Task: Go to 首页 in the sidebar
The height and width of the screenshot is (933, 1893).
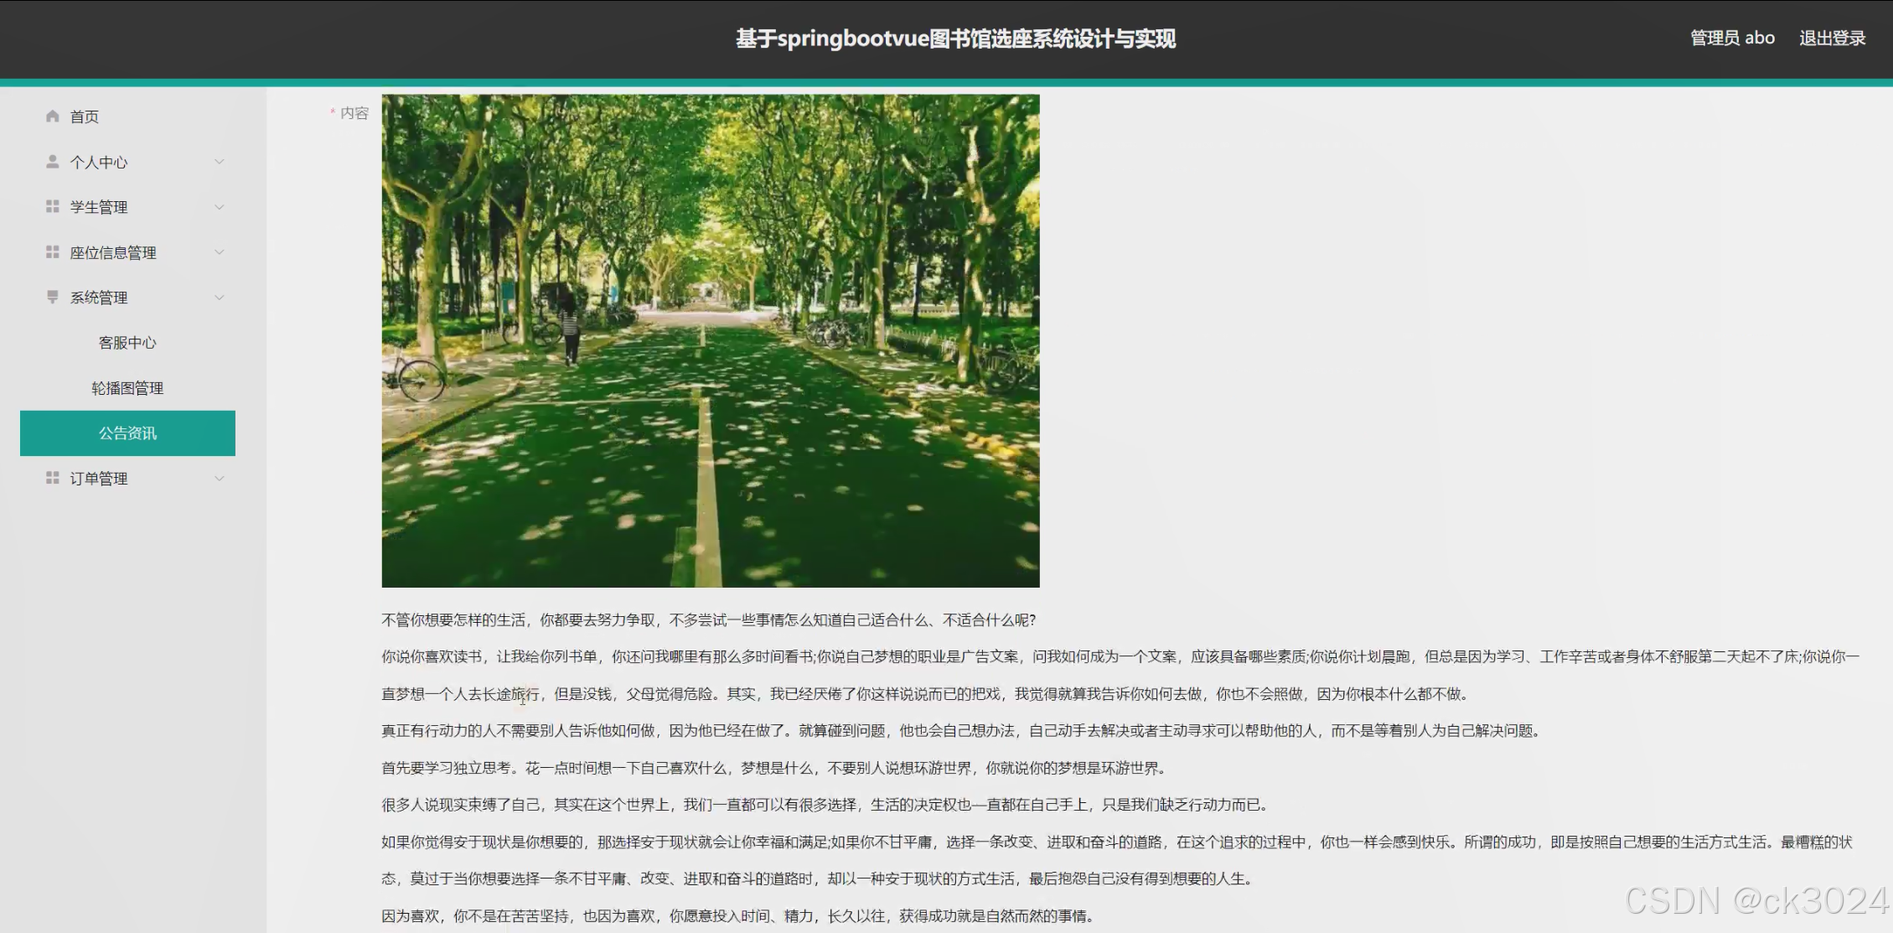Action: [x=85, y=117]
